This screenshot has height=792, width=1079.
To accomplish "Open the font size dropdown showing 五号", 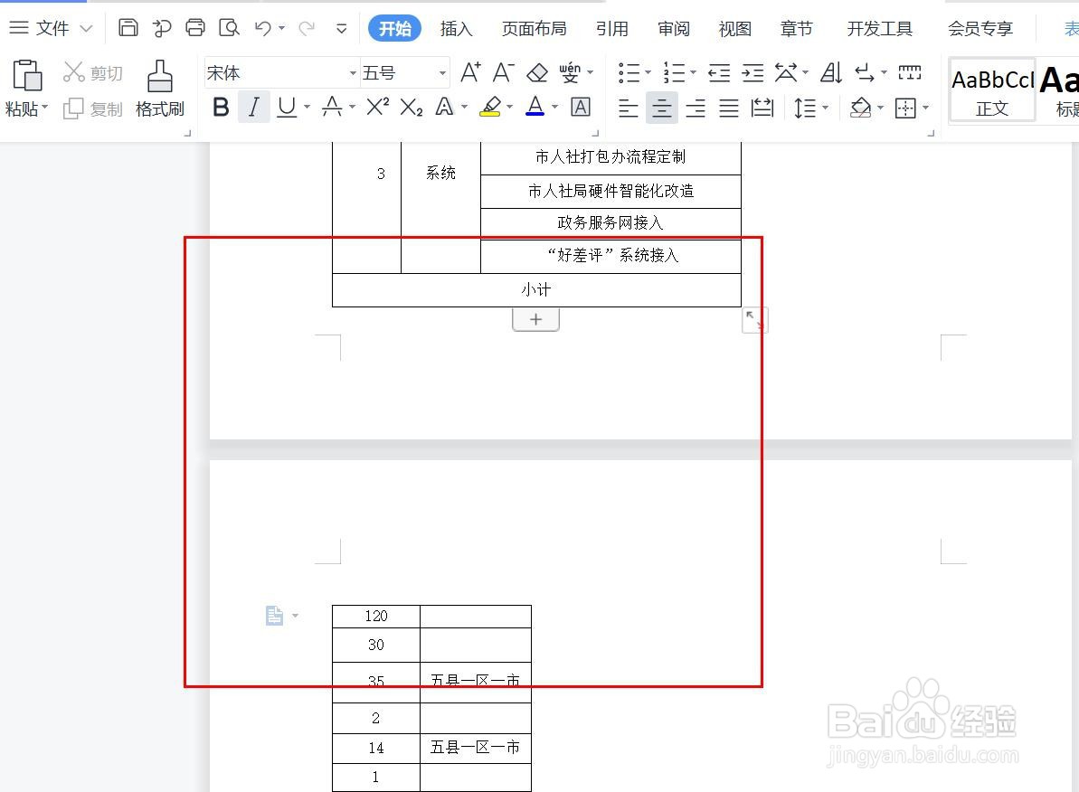I will 442,71.
